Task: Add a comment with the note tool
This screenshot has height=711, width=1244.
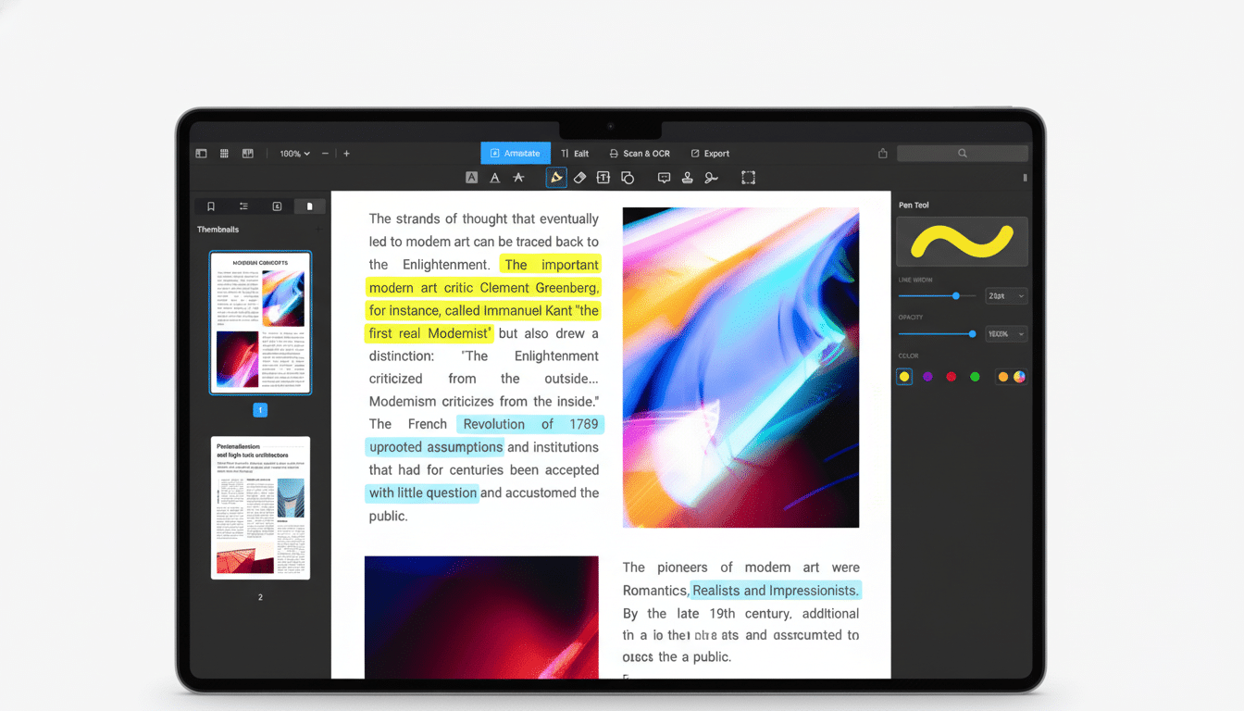Action: 664,177
